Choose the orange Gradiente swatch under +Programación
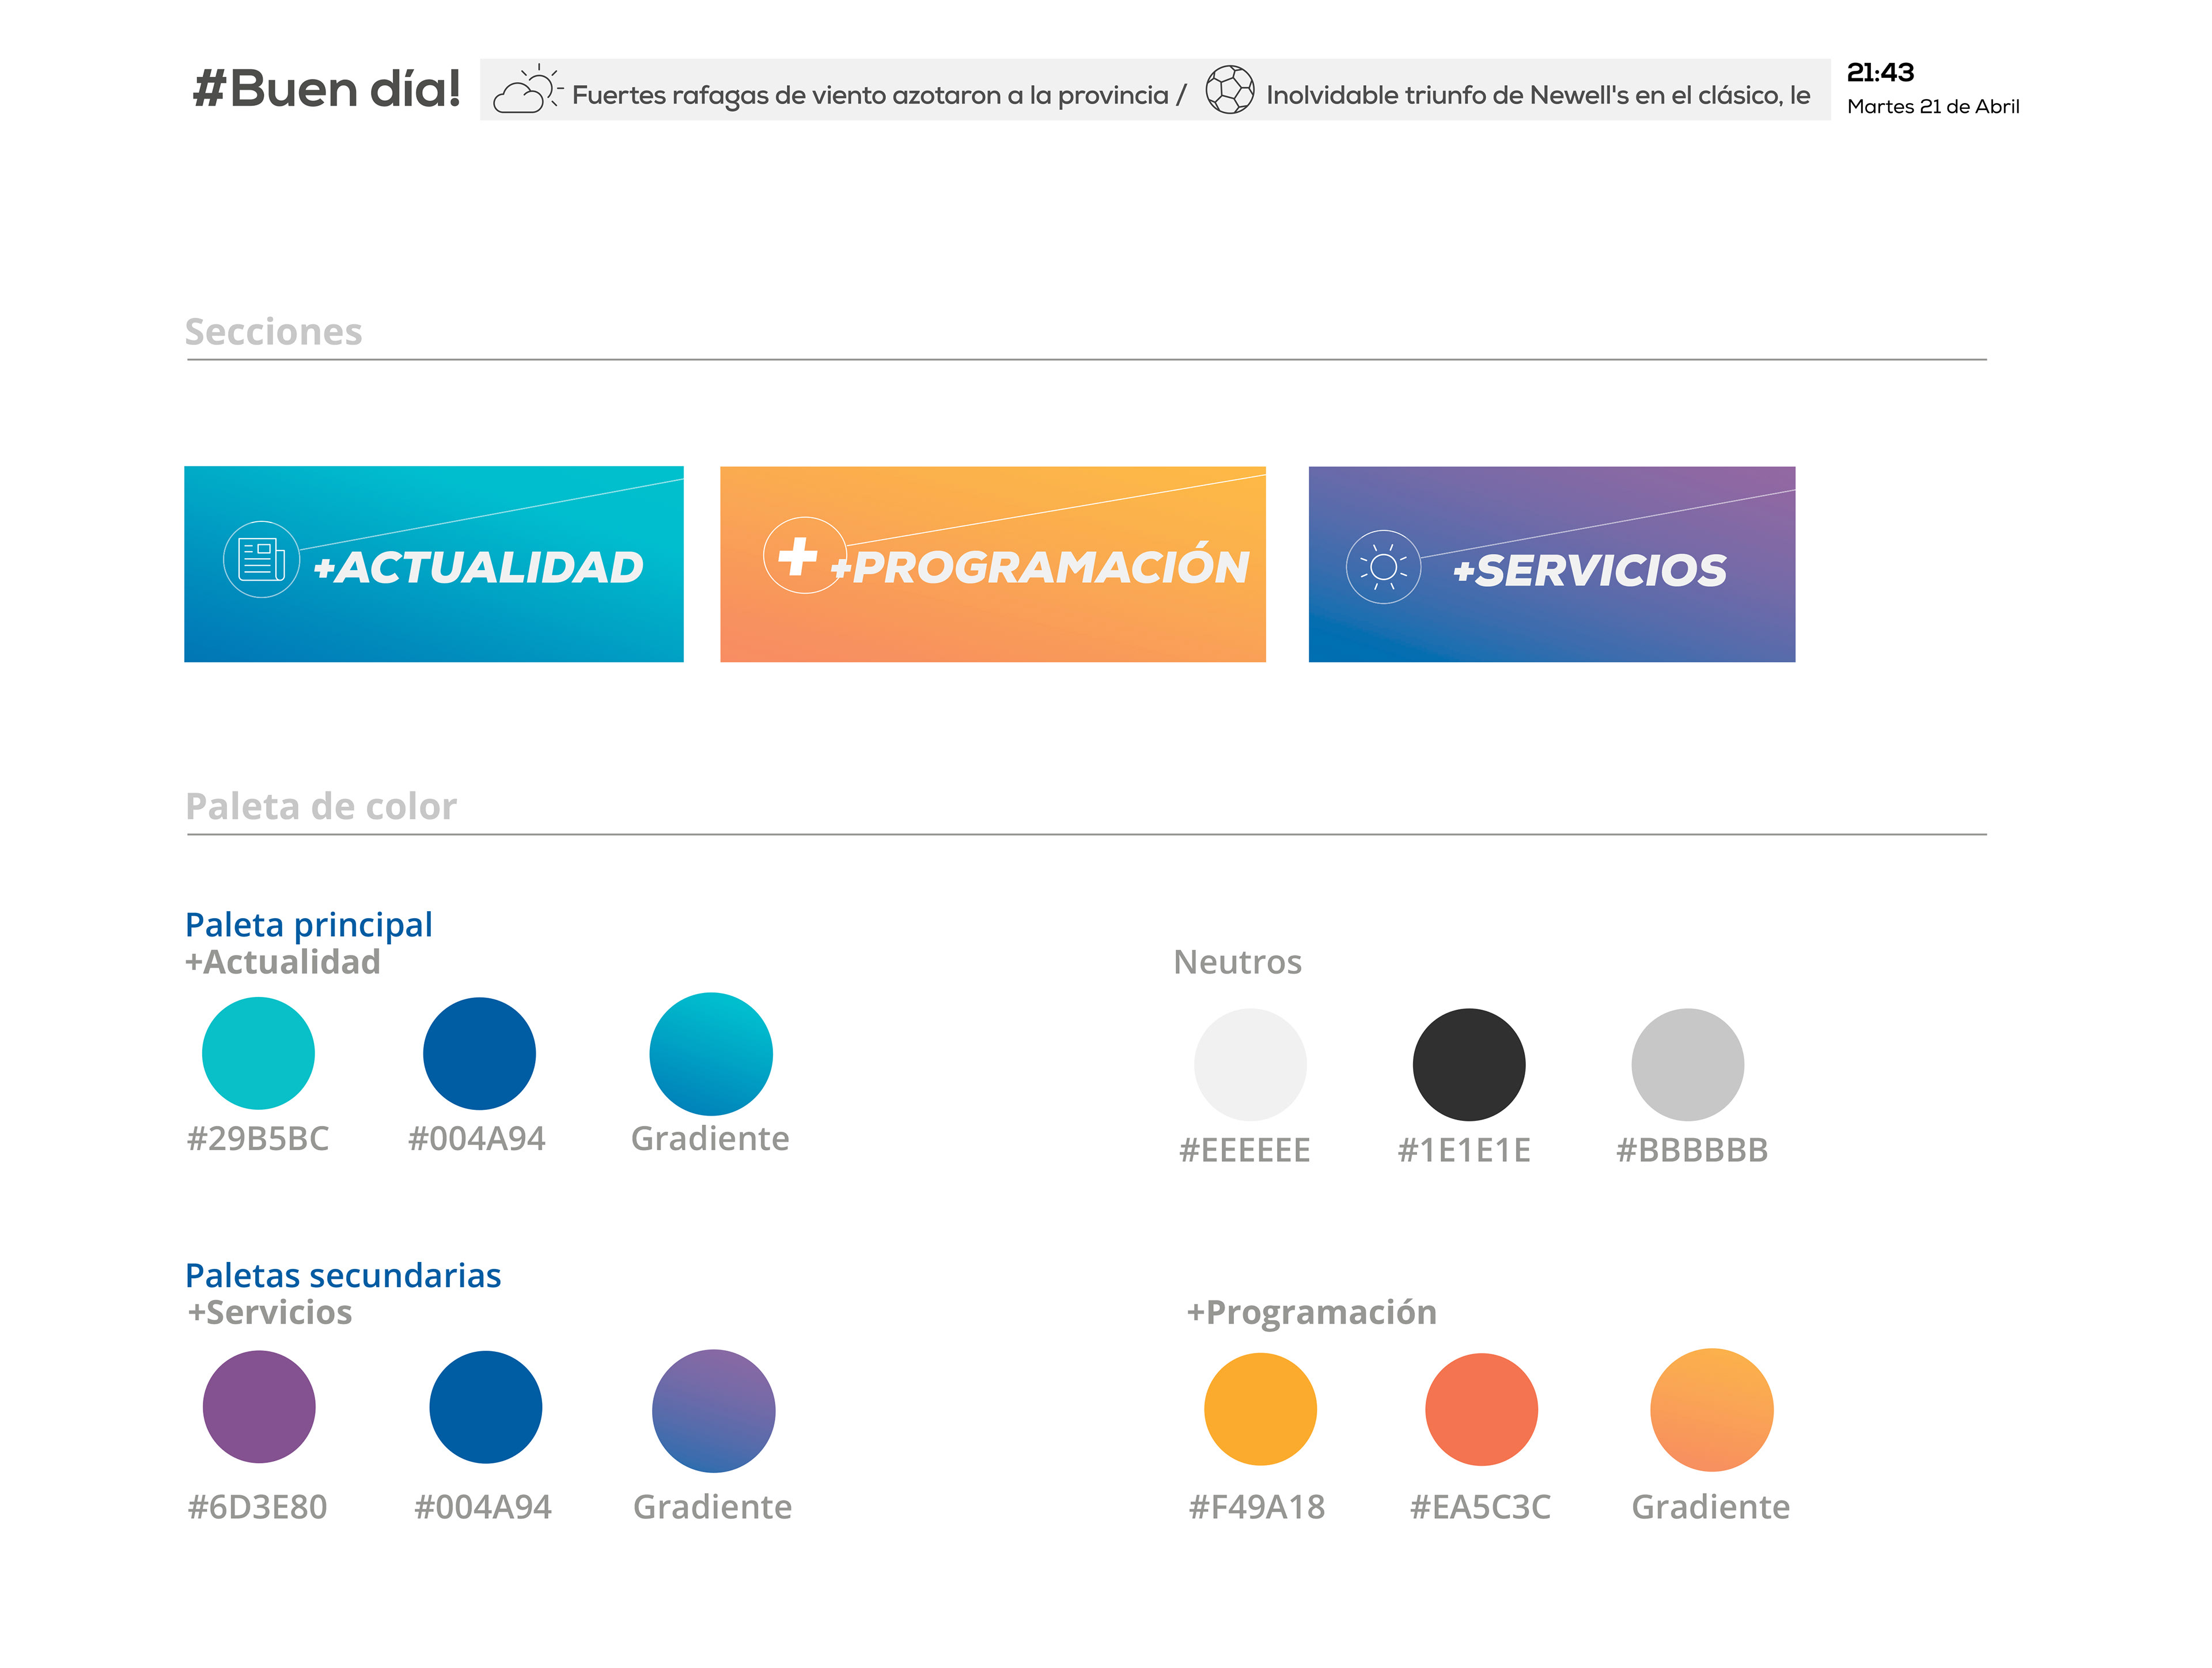 tap(1712, 1410)
